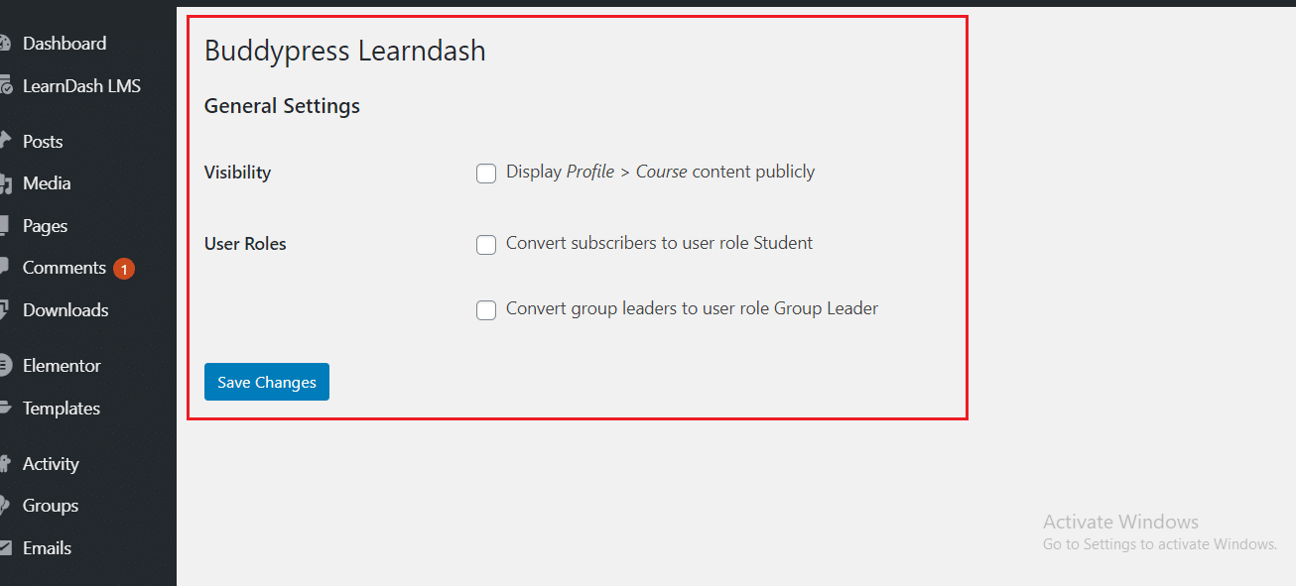Select the General Settings heading
The image size is (1296, 586).
pos(282,105)
